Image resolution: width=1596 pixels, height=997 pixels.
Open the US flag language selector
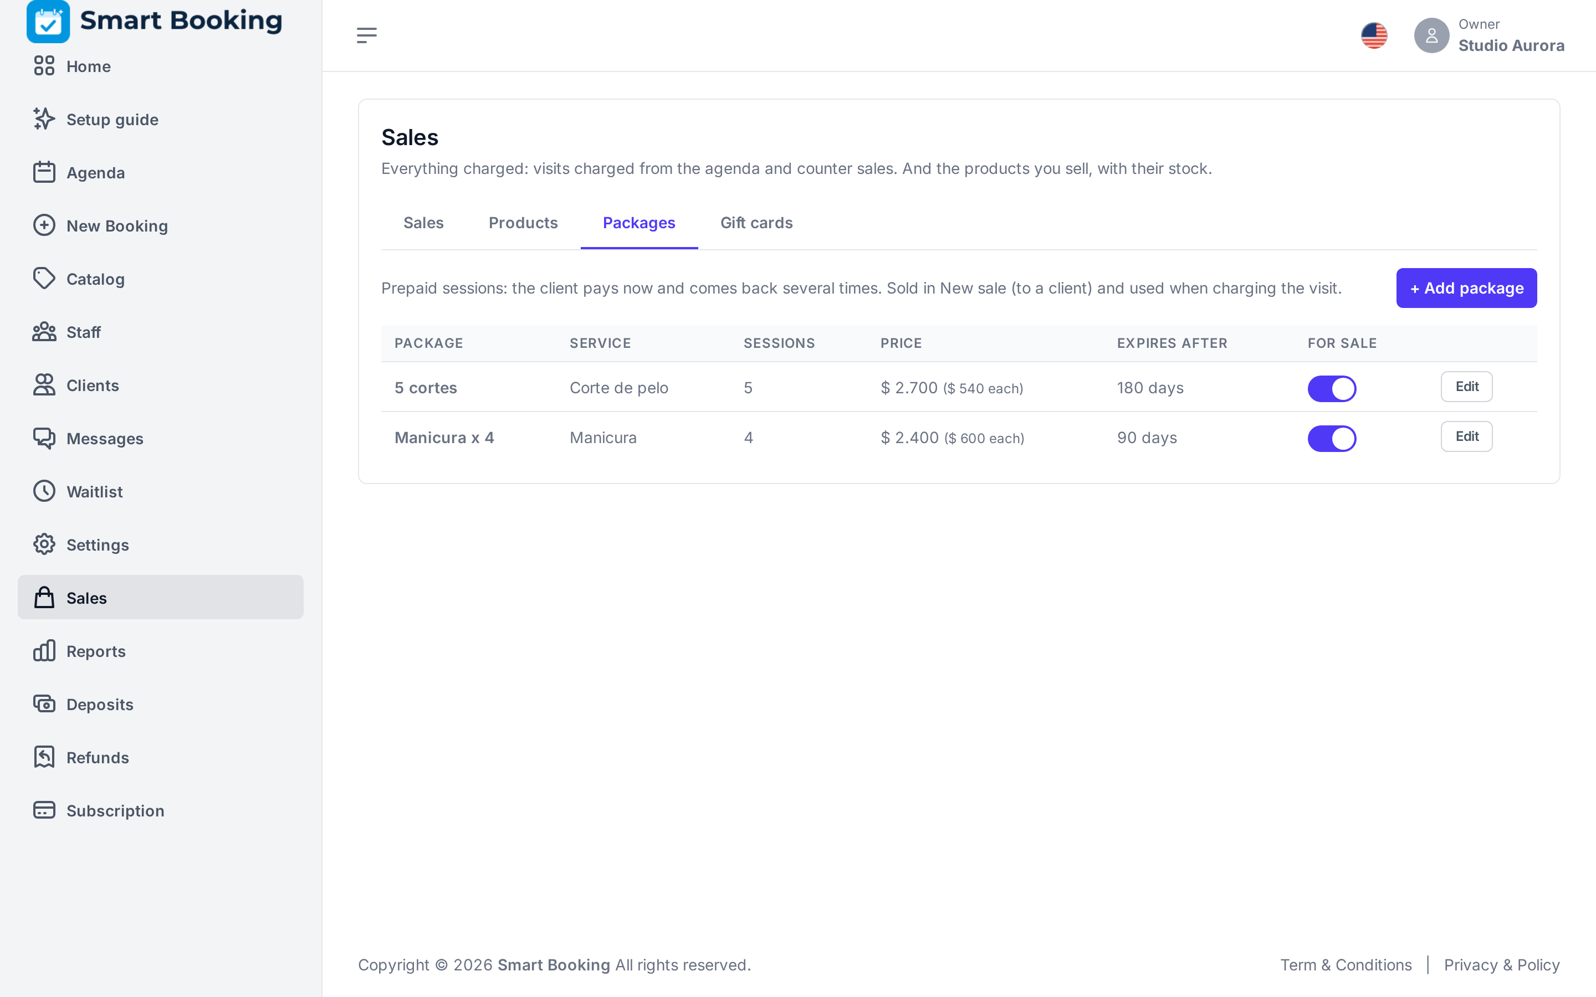pyautogui.click(x=1374, y=35)
